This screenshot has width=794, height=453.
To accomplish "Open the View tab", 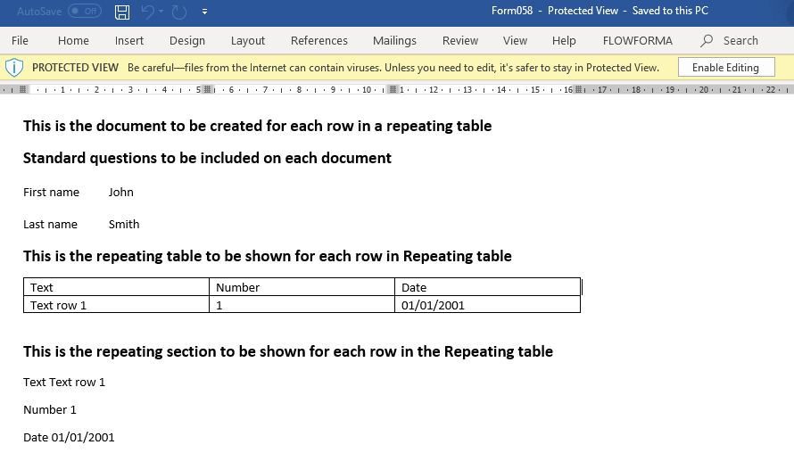I will (515, 40).
